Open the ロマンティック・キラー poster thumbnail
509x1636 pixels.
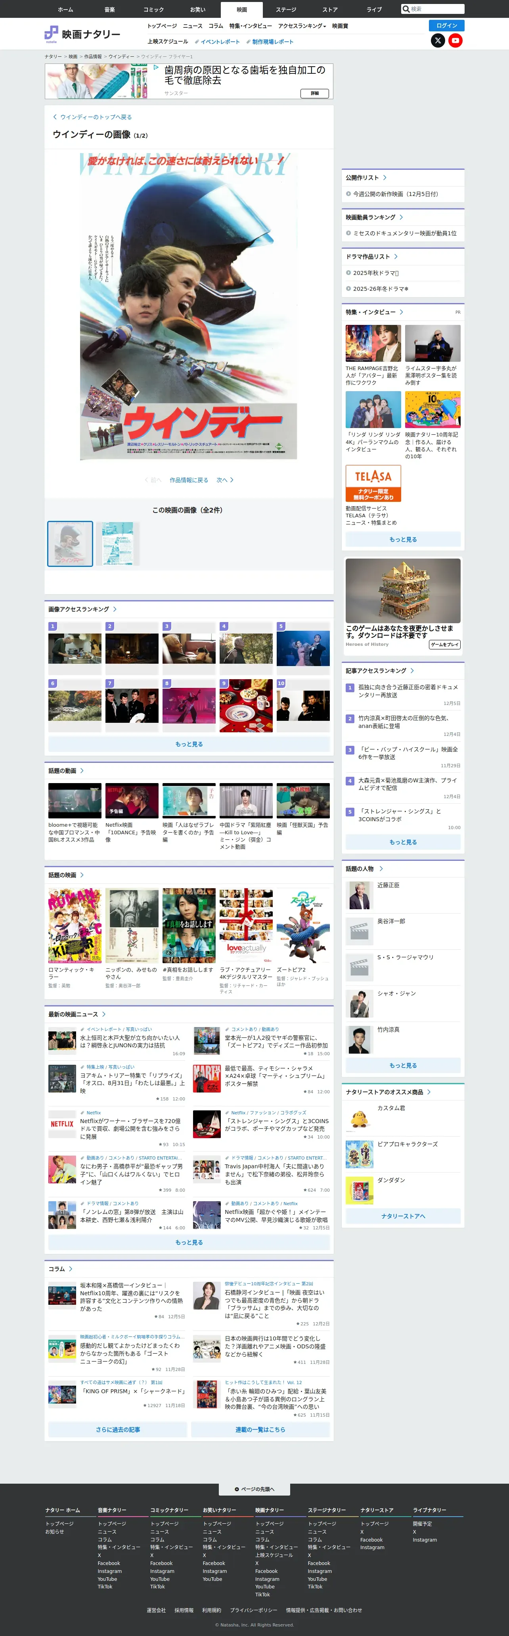pos(75,926)
